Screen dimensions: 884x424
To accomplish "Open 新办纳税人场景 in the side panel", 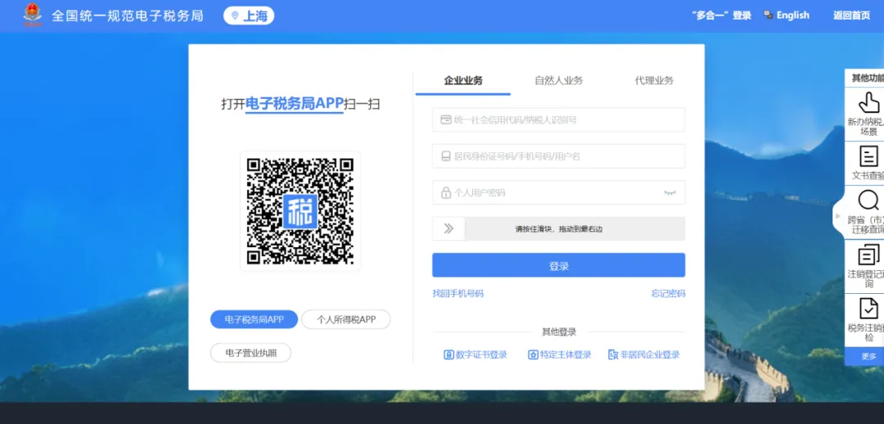I will coord(865,115).
